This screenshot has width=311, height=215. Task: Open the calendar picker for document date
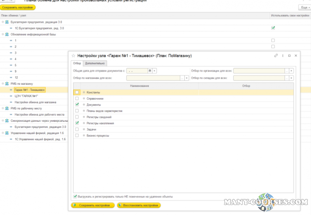[x=150, y=71]
